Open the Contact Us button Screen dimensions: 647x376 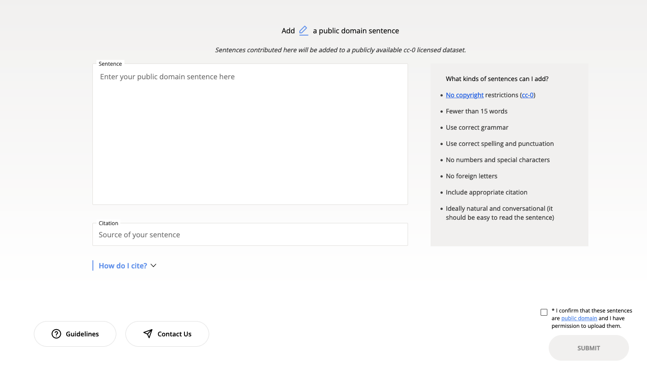point(167,334)
